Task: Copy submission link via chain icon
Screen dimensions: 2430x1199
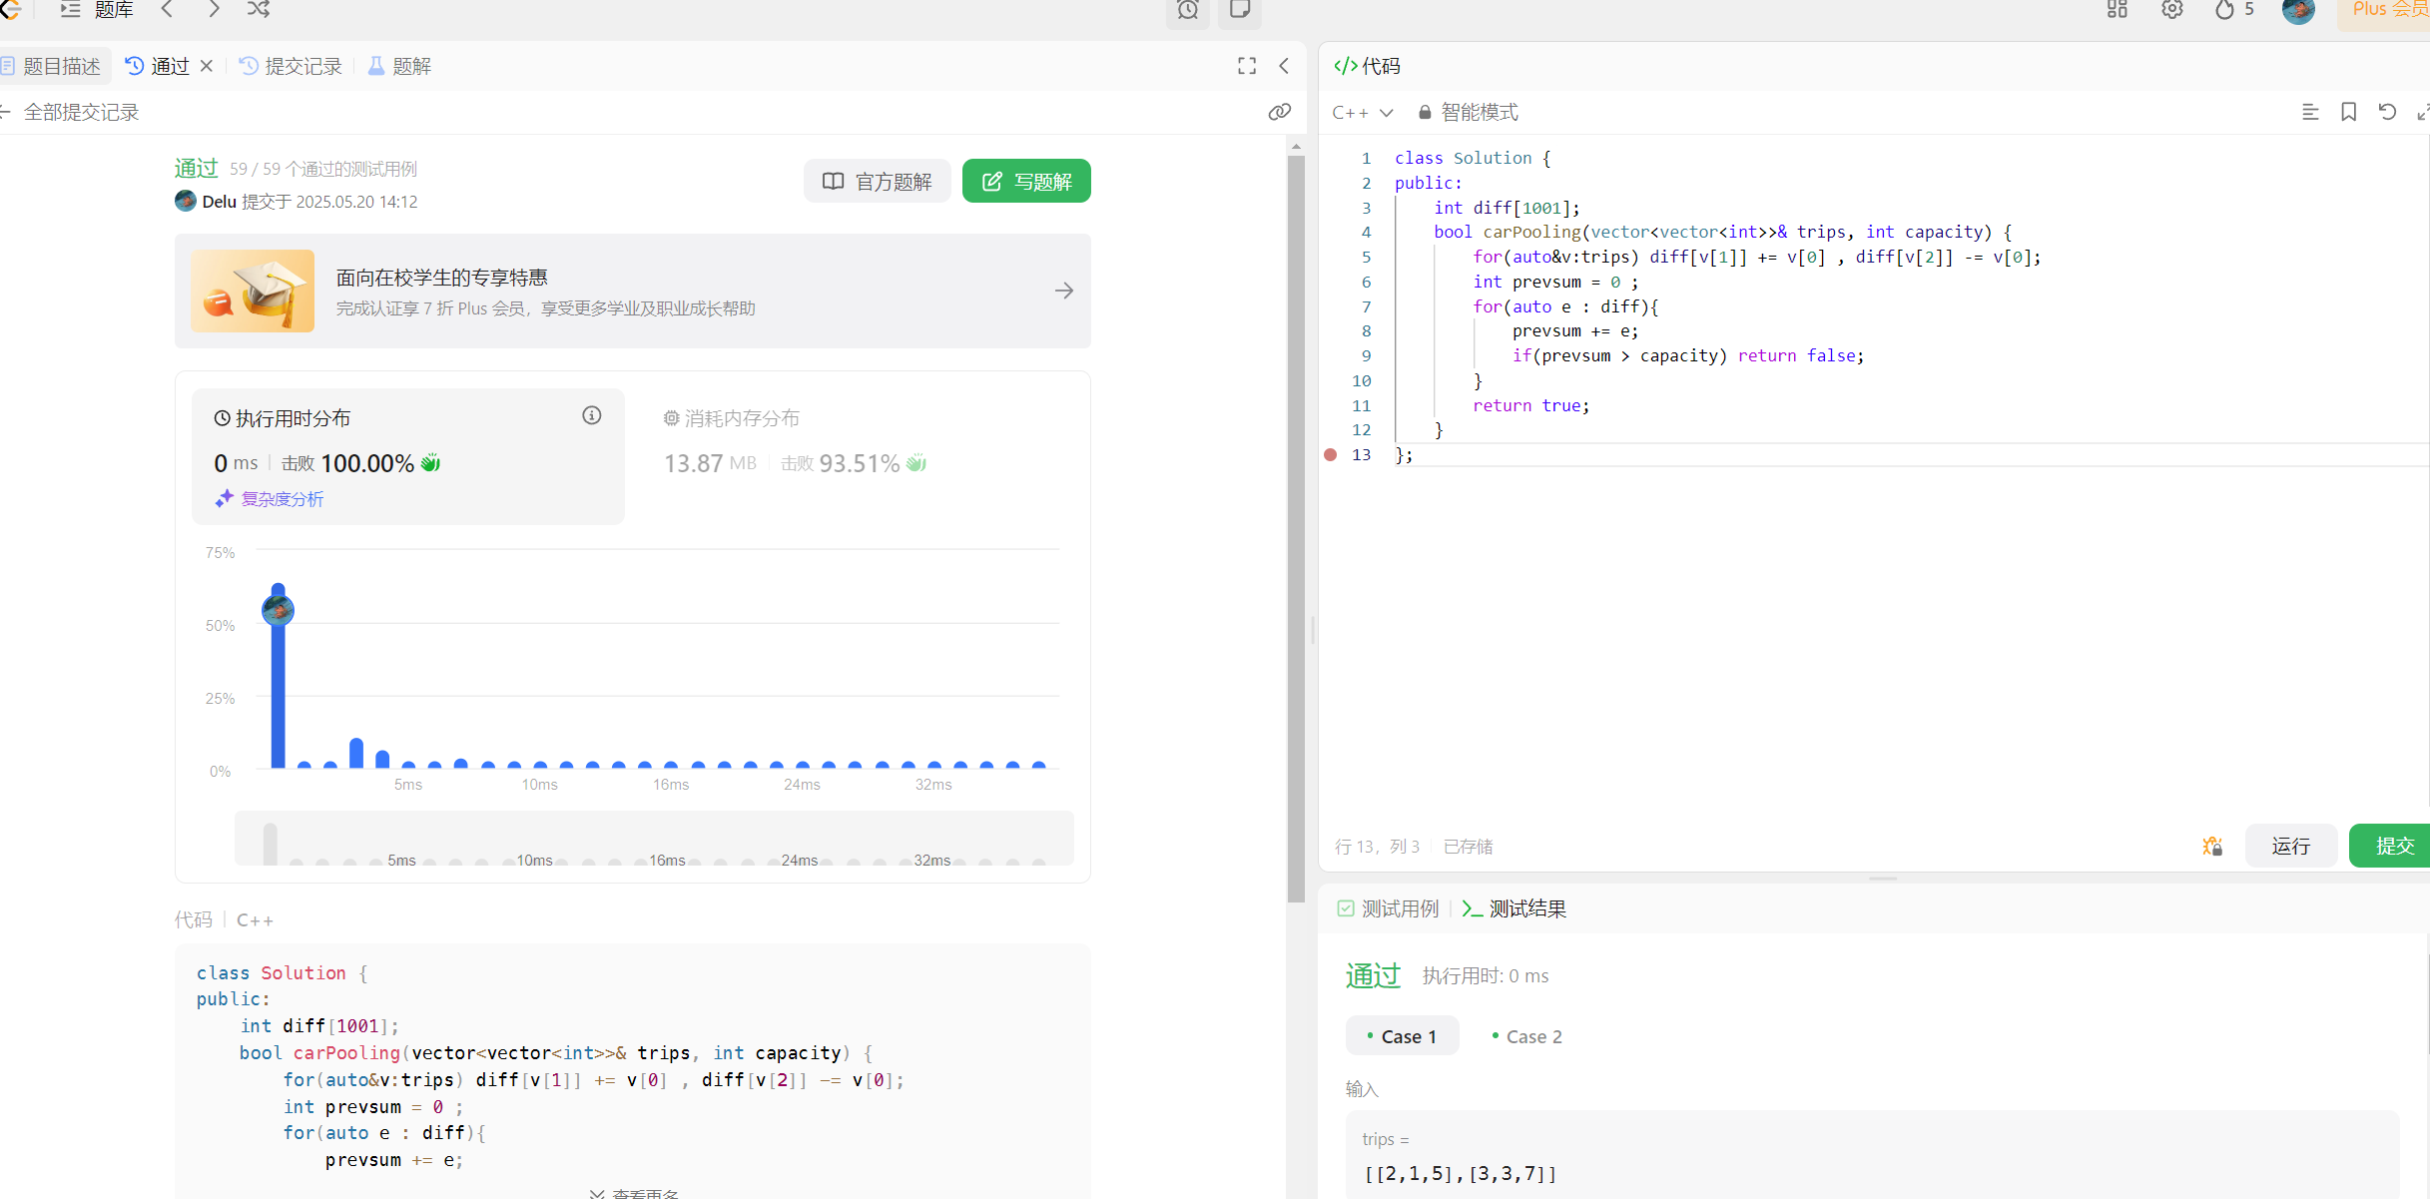Action: tap(1279, 112)
